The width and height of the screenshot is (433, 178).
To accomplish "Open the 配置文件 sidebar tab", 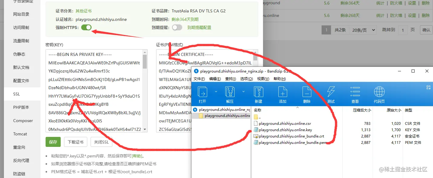I will pyautogui.click(x=22, y=81).
